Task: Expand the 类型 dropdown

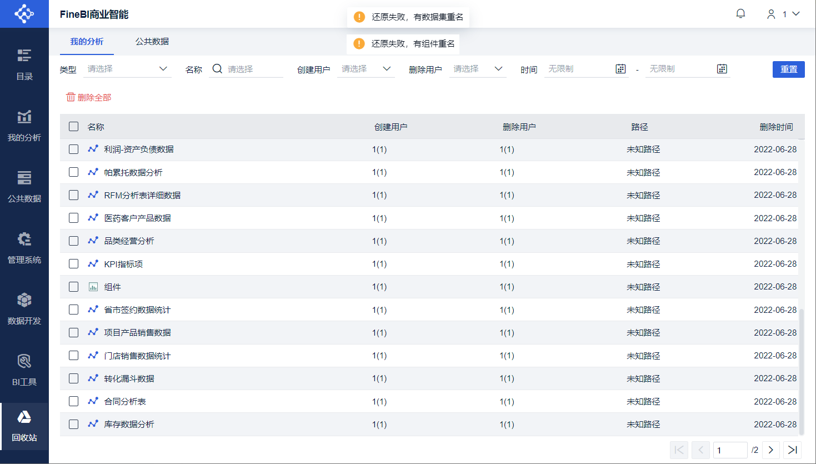Action: (x=127, y=69)
